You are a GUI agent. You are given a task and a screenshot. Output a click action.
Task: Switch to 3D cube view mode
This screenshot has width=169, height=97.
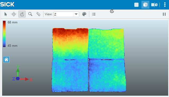[145, 5]
